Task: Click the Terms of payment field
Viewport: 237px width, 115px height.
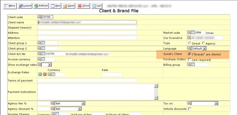Action: [87, 81]
